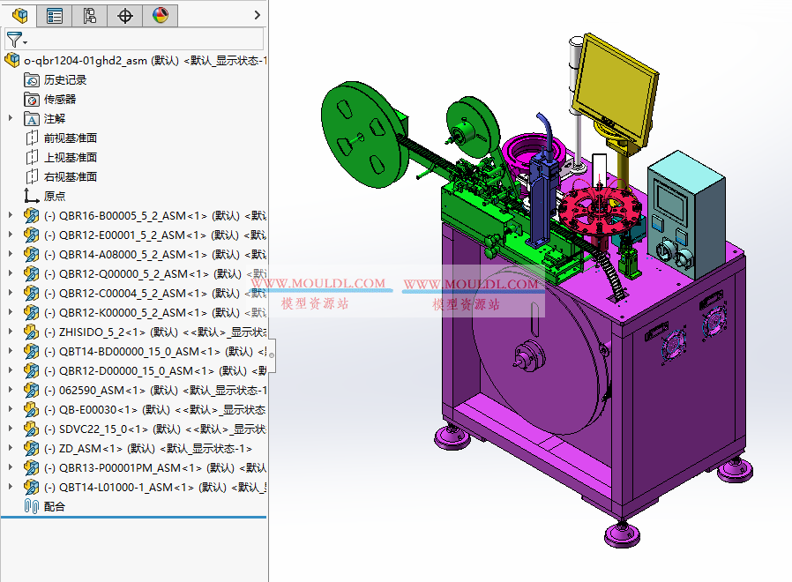Expand the ZD_ASM tree node

click(x=9, y=448)
